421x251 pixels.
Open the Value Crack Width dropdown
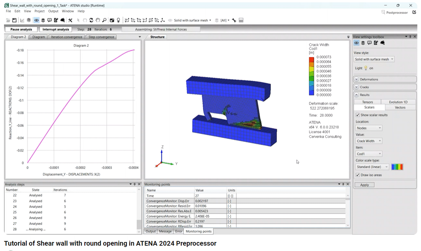[x=369, y=141]
